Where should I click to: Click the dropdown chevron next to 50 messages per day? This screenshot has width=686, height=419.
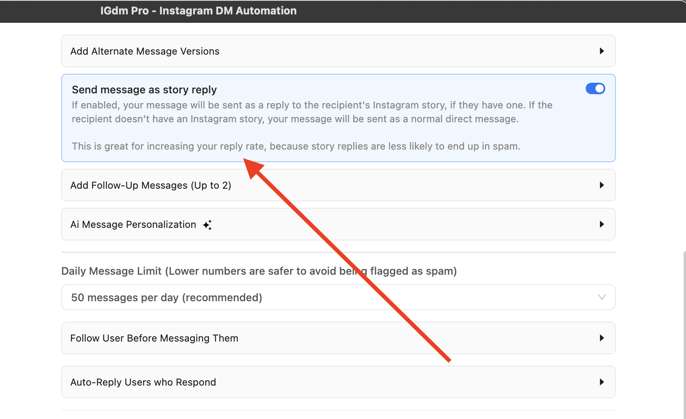(x=602, y=297)
